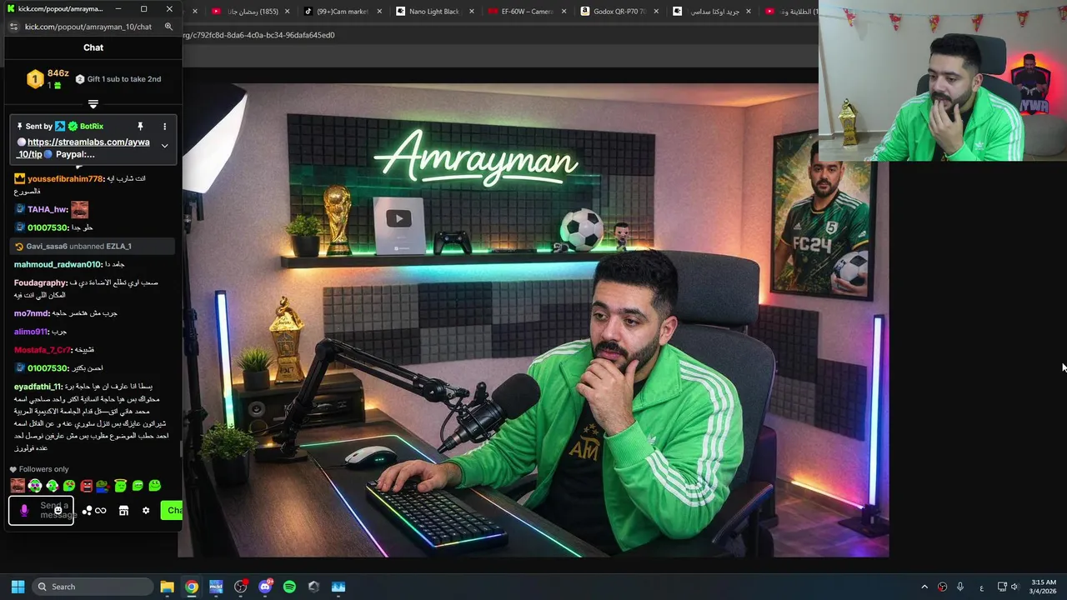Switch to the Godox QR-P70 browser tab

click(x=619, y=12)
